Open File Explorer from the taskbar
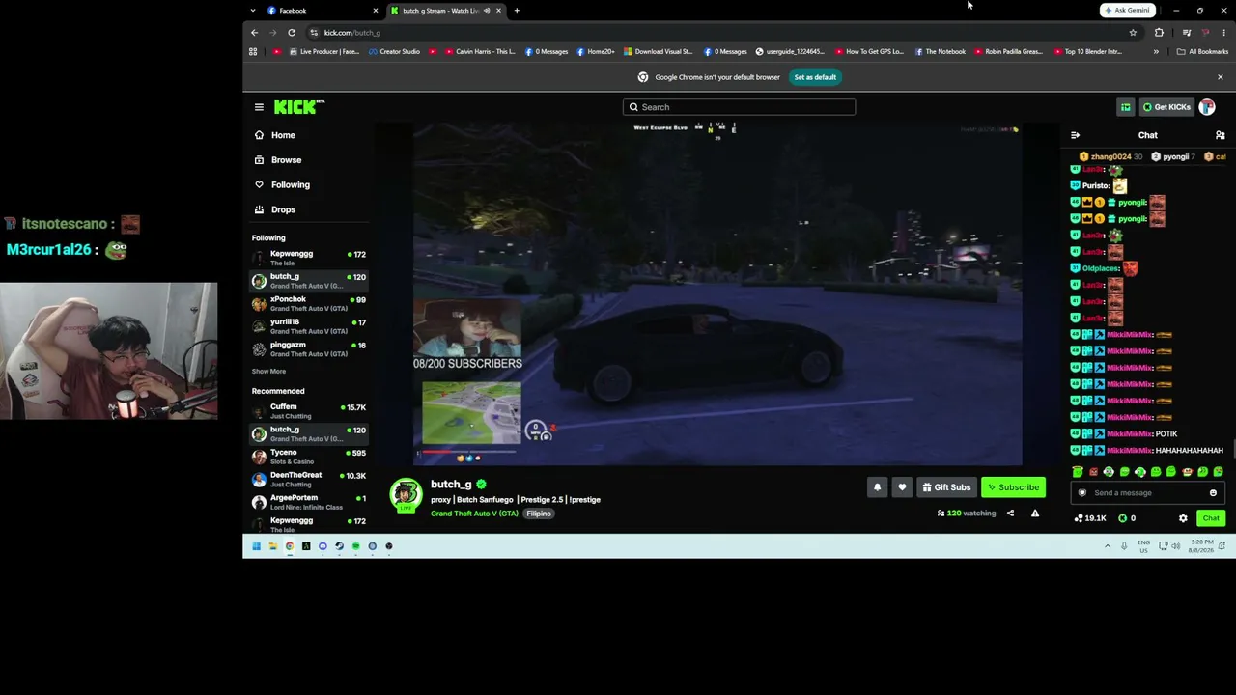 [x=272, y=546]
